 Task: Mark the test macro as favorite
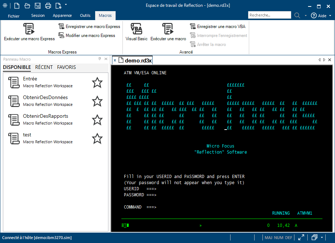[97, 139]
